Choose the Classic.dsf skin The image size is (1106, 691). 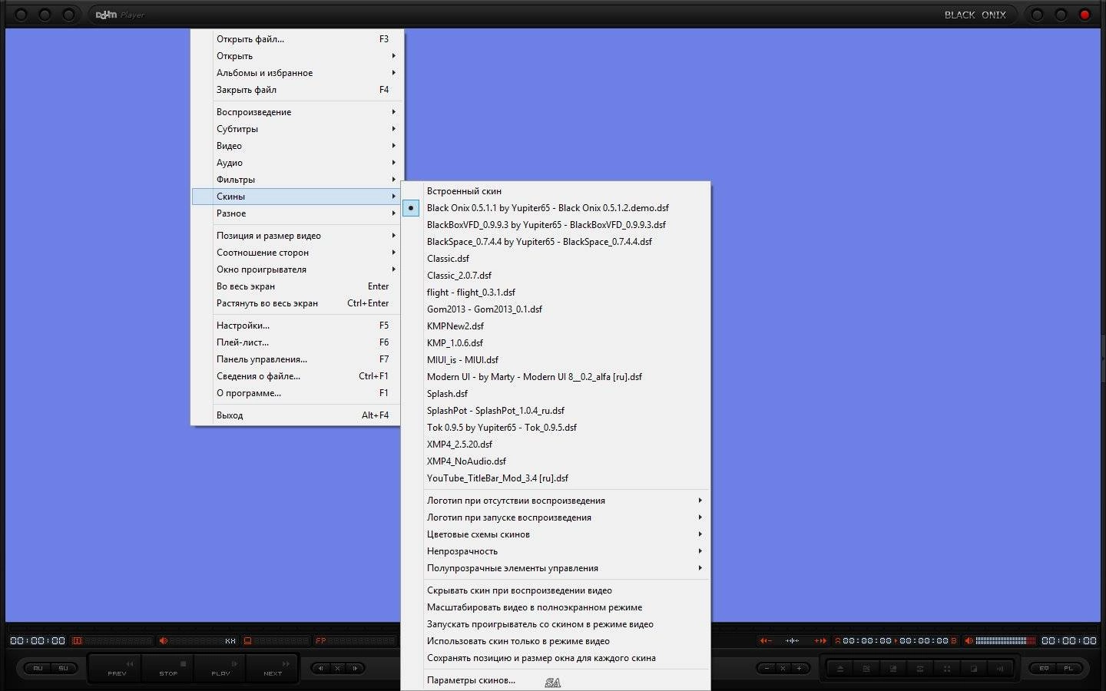click(x=555, y=259)
